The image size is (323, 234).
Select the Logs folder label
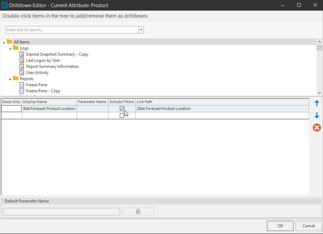point(24,48)
